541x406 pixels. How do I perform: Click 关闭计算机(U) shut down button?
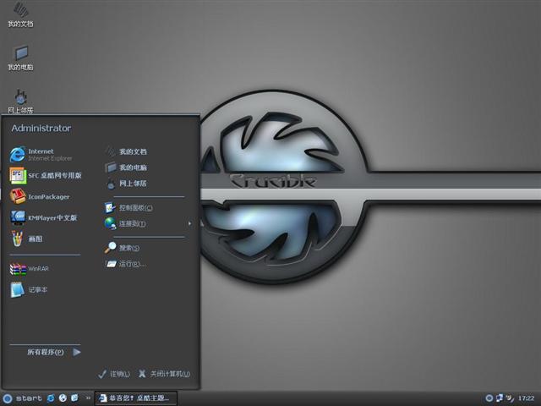click(164, 374)
